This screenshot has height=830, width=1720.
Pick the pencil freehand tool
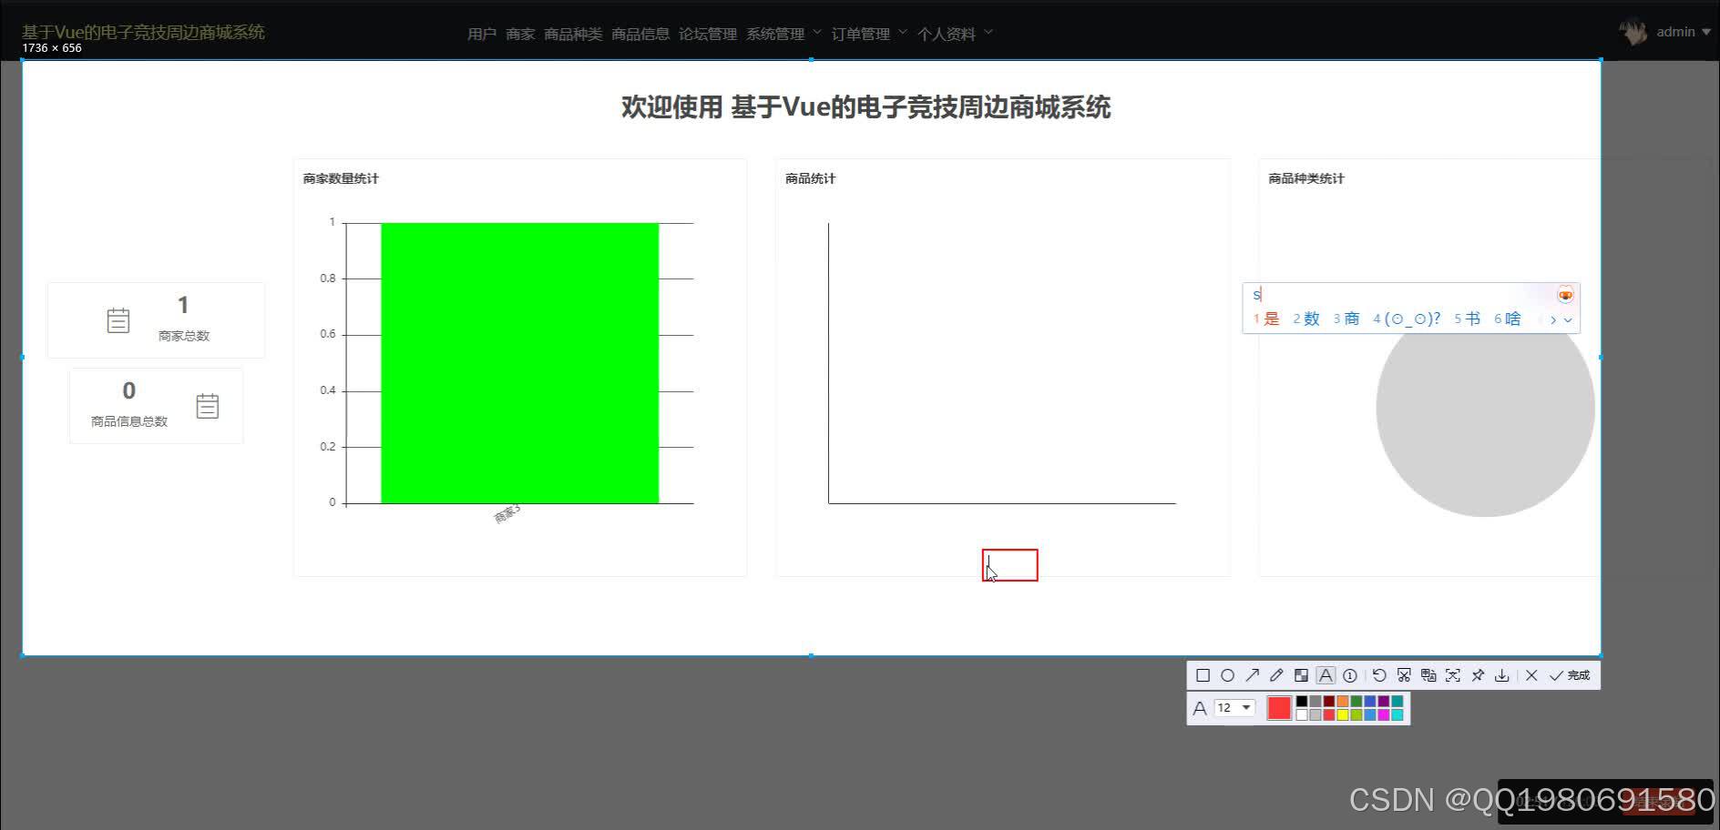(x=1276, y=675)
